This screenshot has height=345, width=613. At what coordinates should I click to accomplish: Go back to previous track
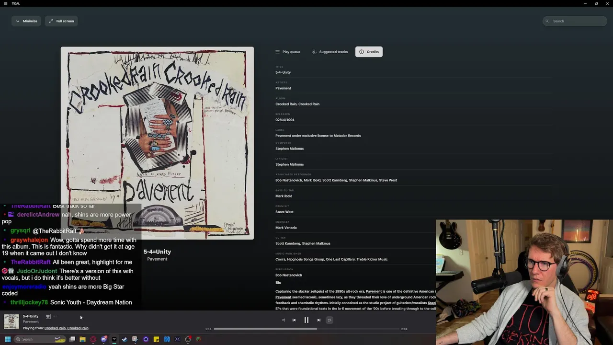click(x=294, y=320)
